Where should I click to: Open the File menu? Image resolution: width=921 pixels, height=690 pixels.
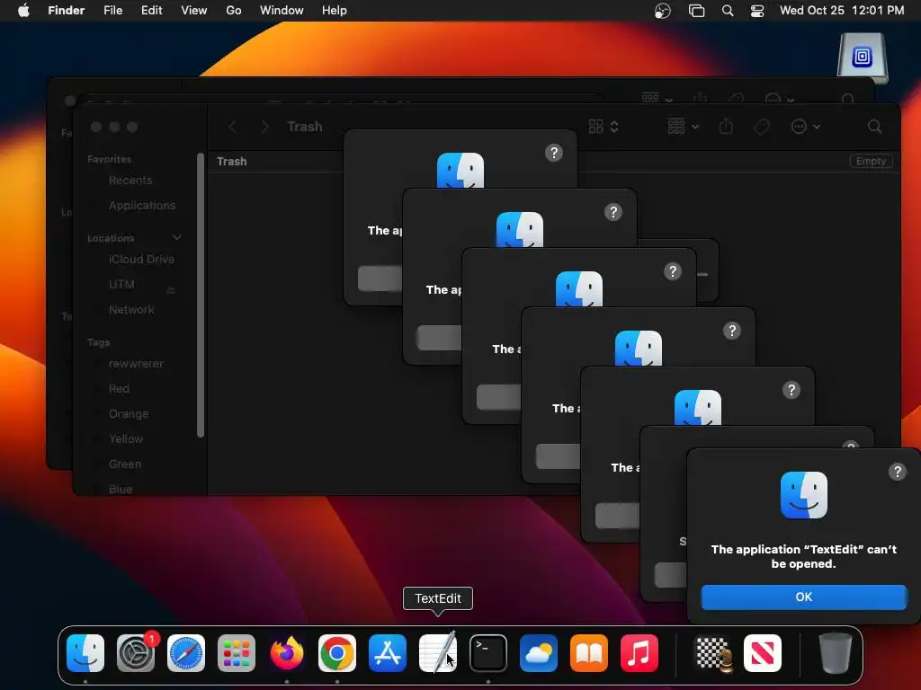pos(112,11)
